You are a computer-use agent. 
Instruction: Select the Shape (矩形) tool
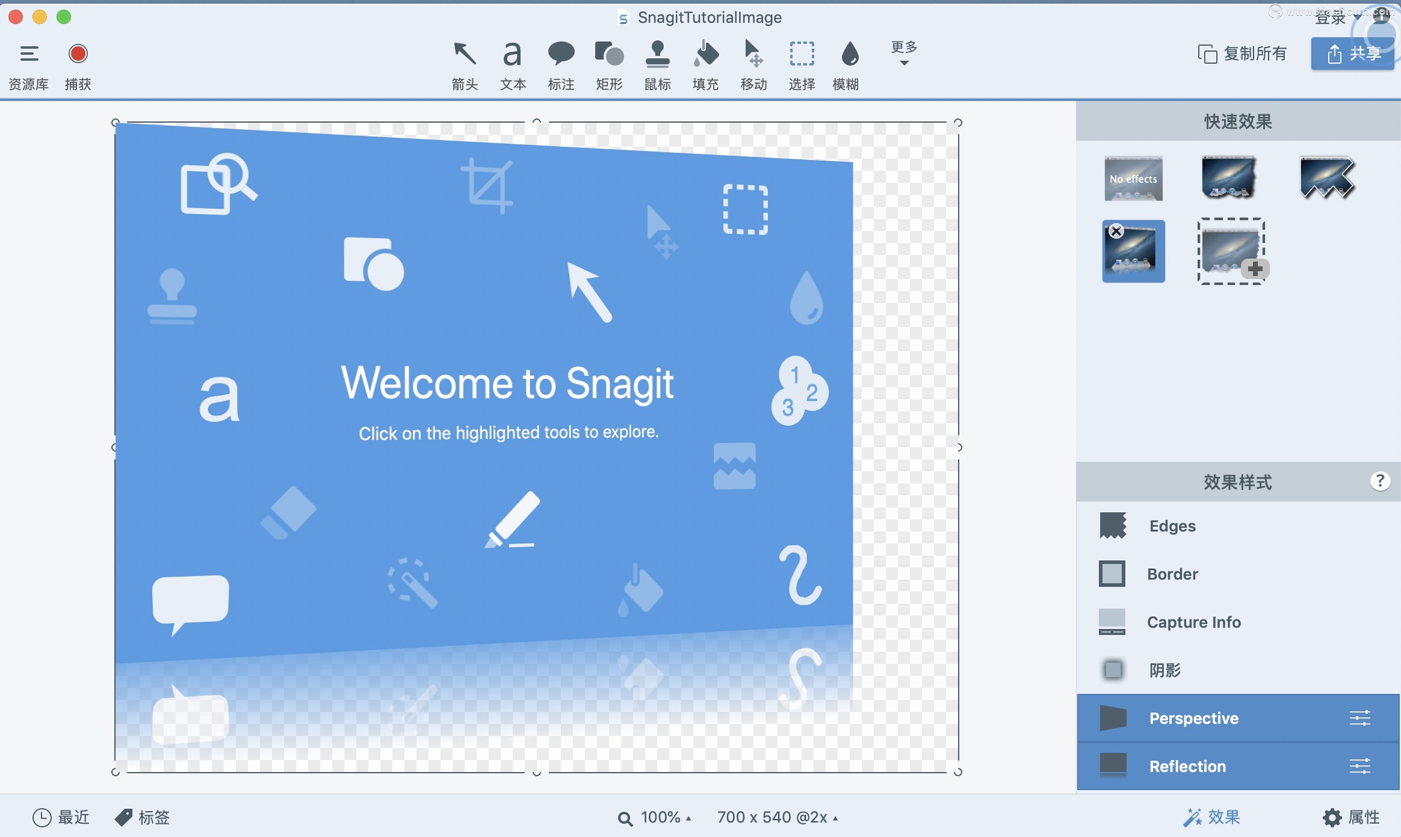609,63
